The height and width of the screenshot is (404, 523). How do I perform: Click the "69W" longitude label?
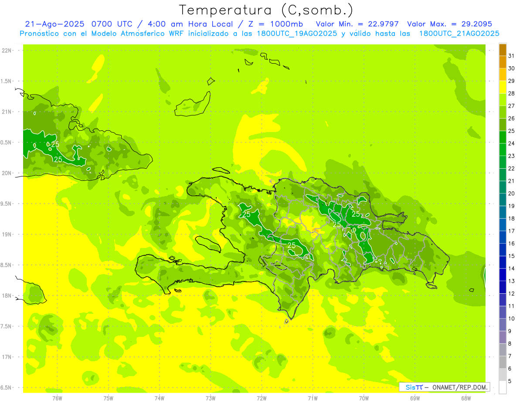point(414,398)
